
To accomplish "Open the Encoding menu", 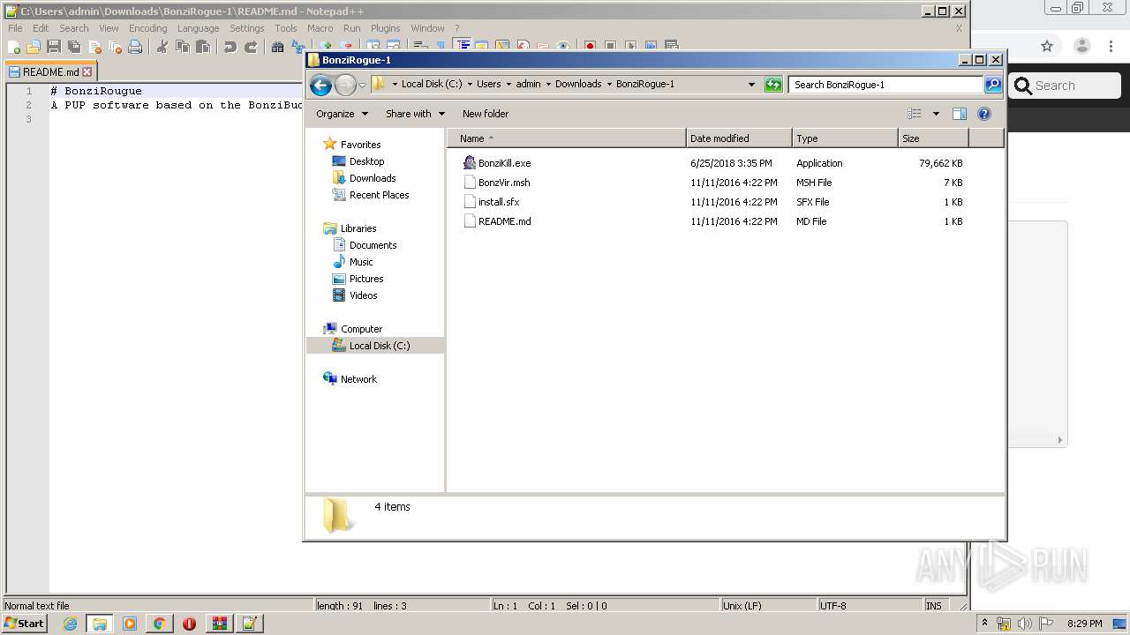I will [148, 28].
